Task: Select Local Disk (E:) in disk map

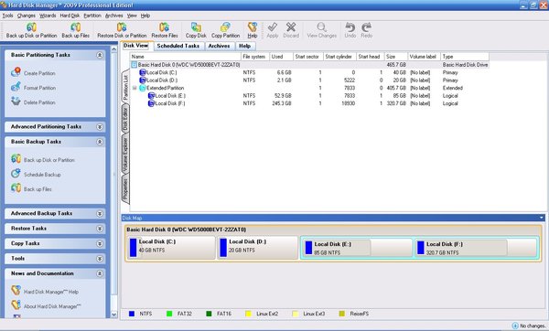Action: pyautogui.click(x=357, y=248)
